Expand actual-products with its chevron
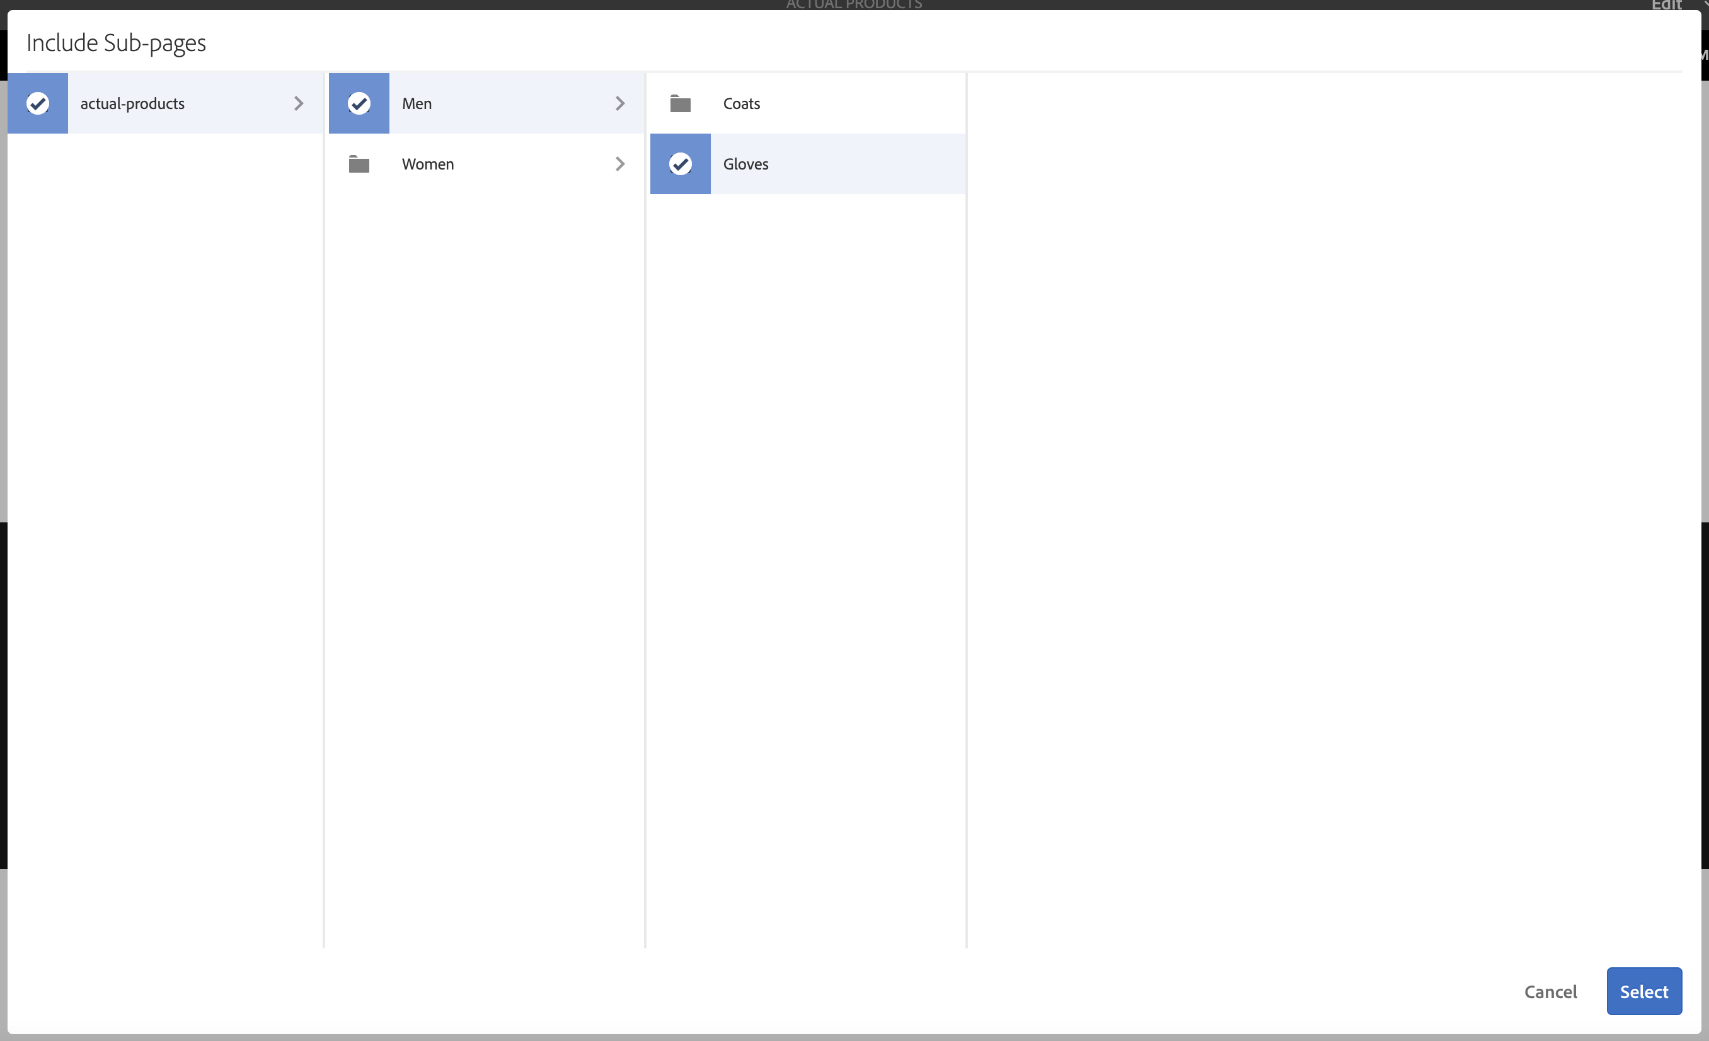 [298, 103]
